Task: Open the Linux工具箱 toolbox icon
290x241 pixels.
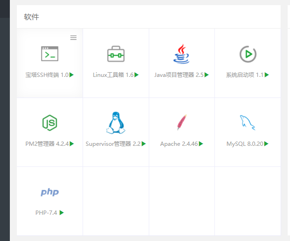Action: tap(116, 54)
